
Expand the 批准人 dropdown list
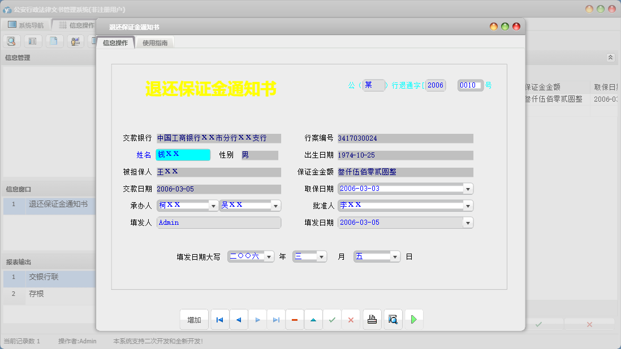[x=468, y=206]
